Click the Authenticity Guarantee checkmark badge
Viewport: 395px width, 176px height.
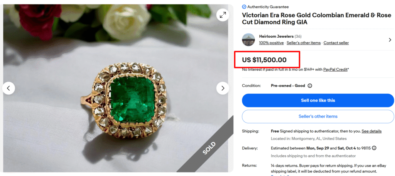244,7
